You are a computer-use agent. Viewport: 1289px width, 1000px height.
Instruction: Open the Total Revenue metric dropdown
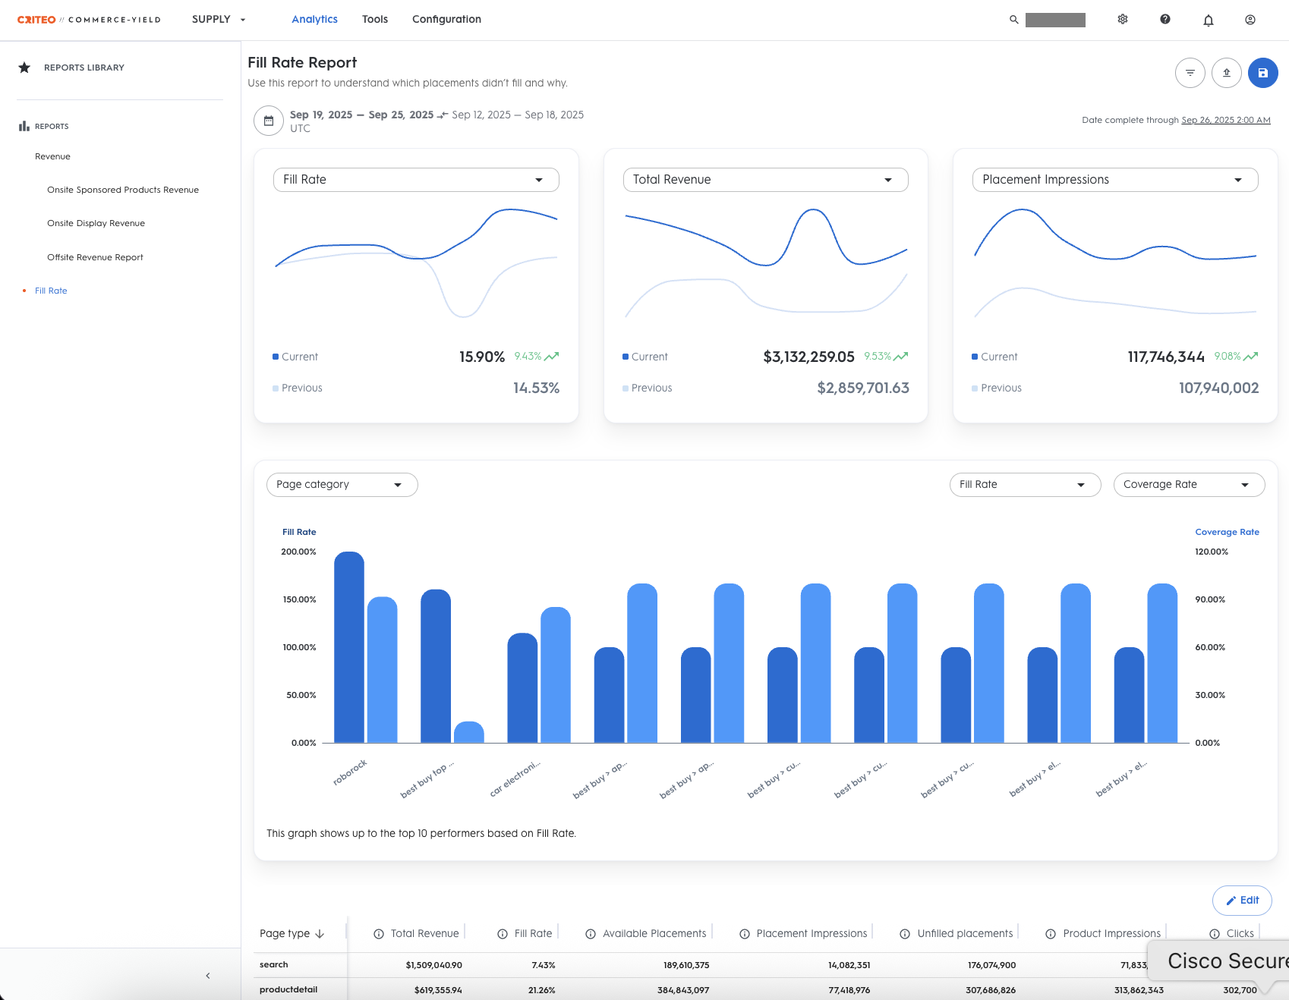pyautogui.click(x=764, y=180)
